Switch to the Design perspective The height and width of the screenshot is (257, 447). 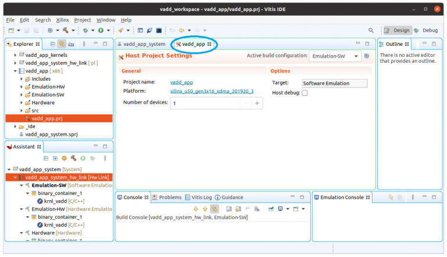pyautogui.click(x=398, y=30)
